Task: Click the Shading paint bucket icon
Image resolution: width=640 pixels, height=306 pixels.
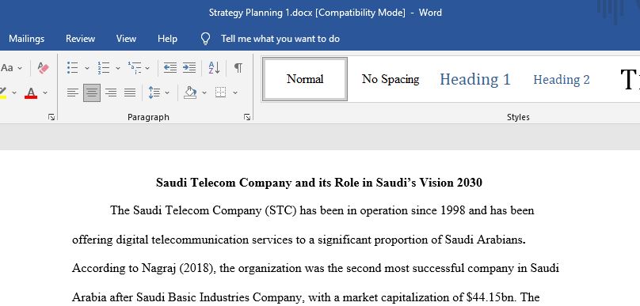Action: 190,93
